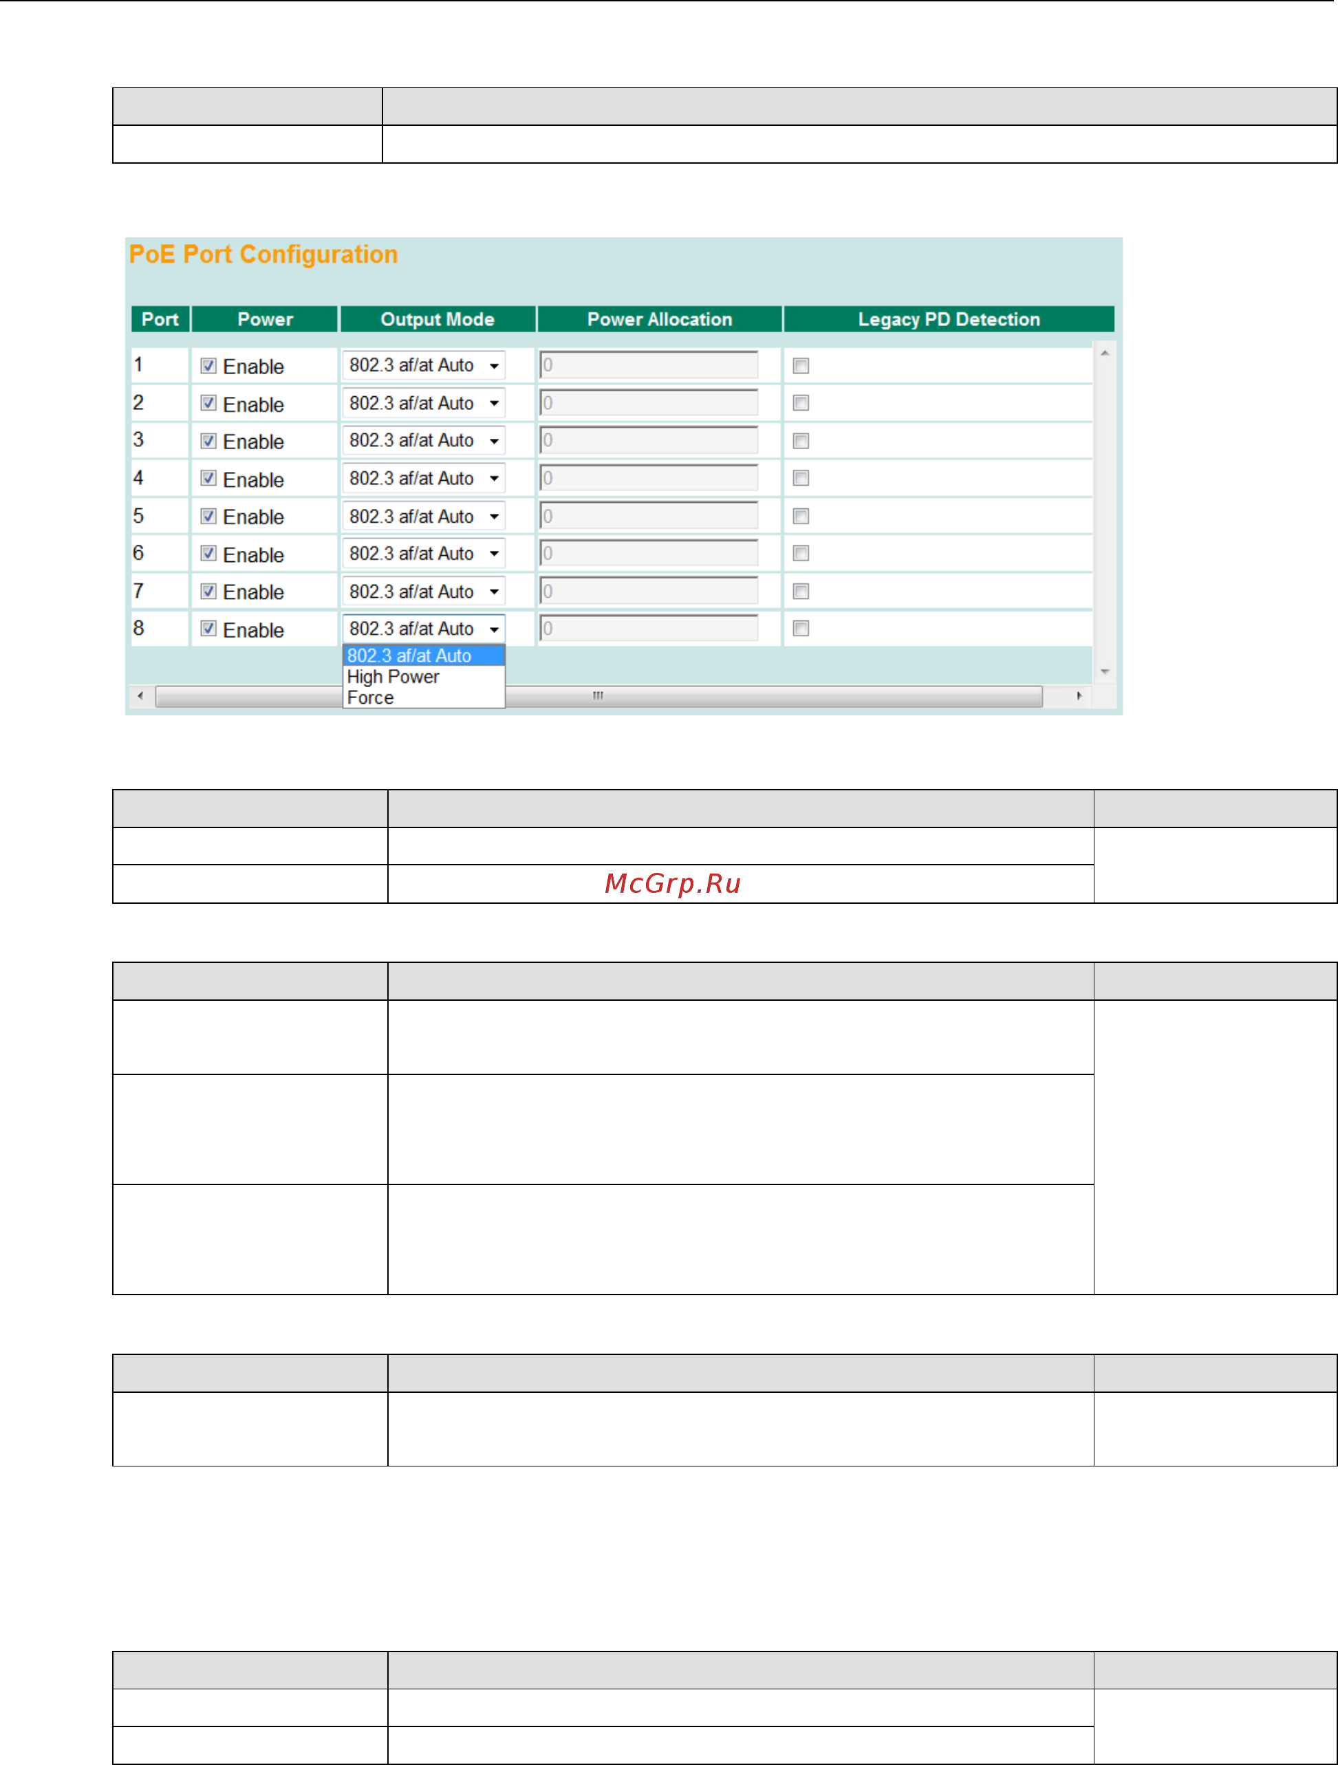1338x1765 pixels.
Task: Uncheck the Enable checkbox for port 6
Action: coord(208,553)
